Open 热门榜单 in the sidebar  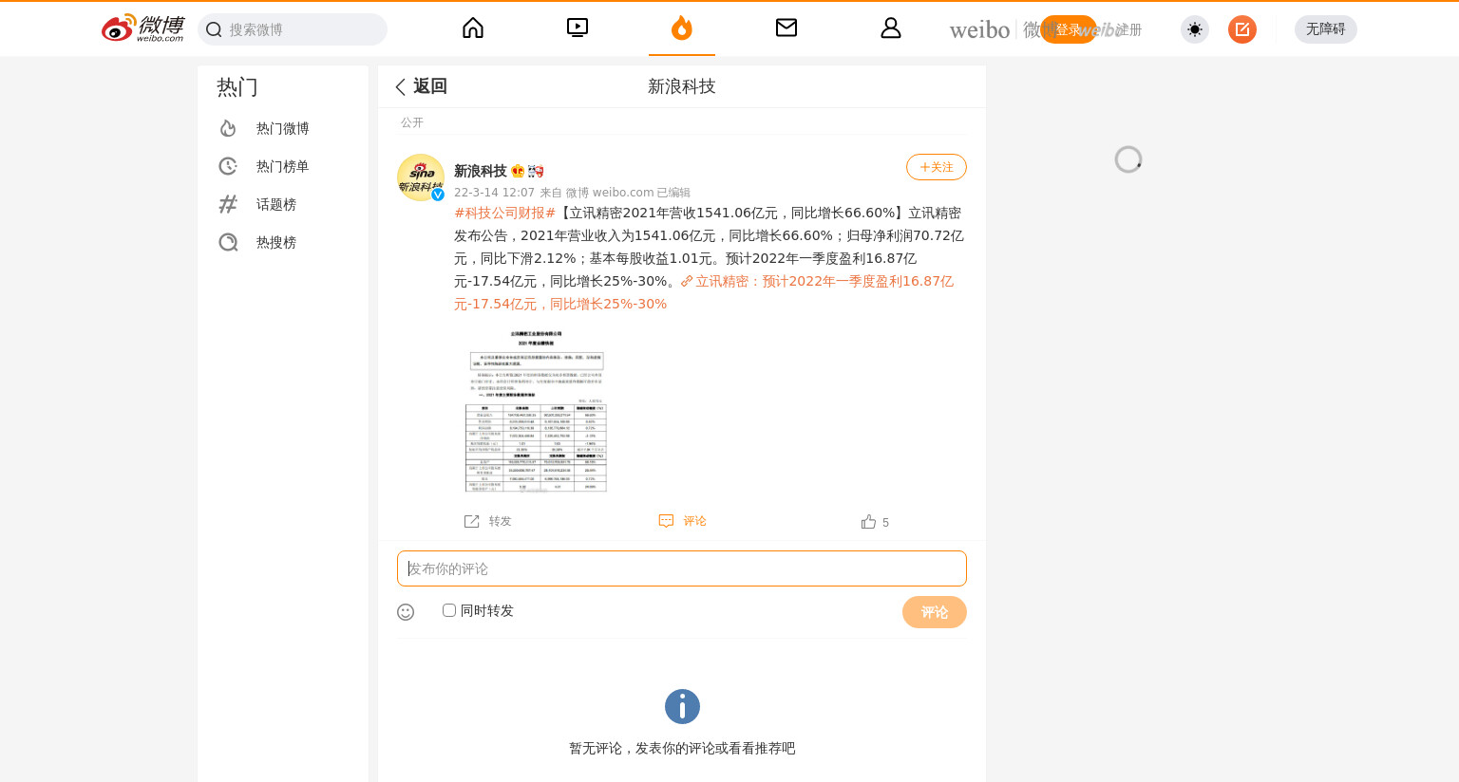click(283, 166)
